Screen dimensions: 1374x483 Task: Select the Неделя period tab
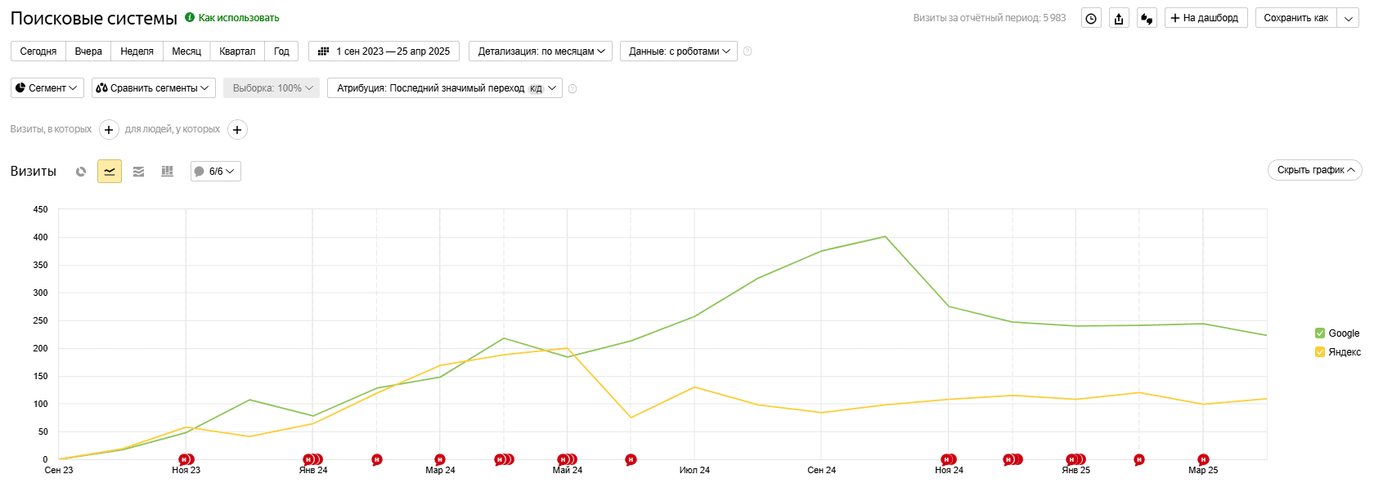137,51
